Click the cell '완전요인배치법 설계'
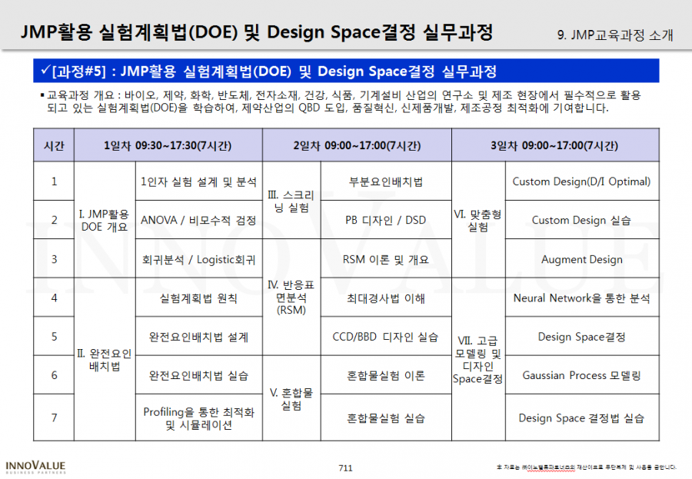Screen dimensions: 692x479 198,337
